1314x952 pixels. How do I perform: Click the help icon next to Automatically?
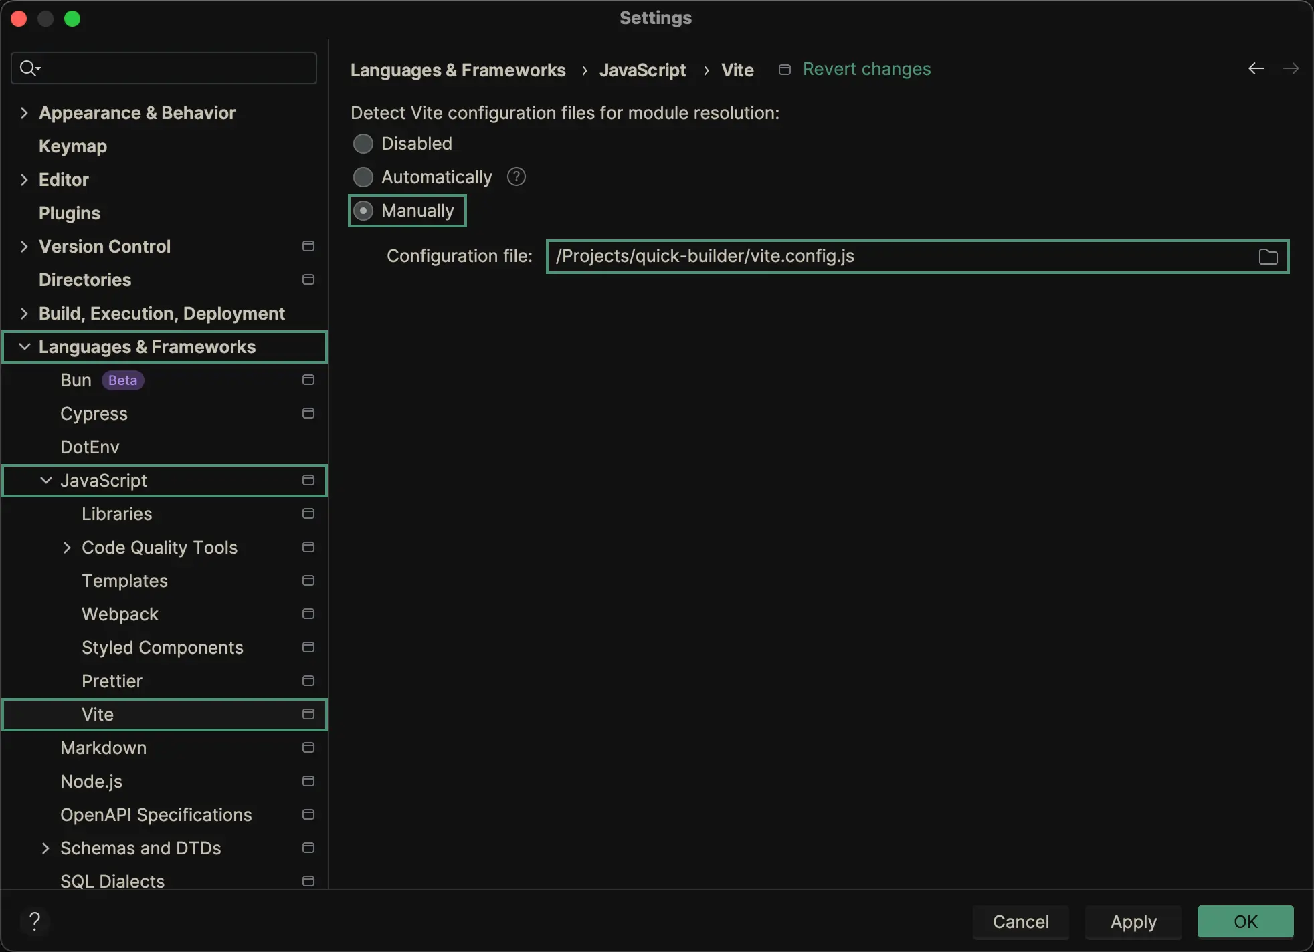[517, 177]
